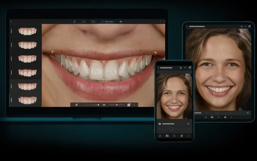
Task: Select the red tooth icon in tablet bottom bar
Action: click(225, 117)
